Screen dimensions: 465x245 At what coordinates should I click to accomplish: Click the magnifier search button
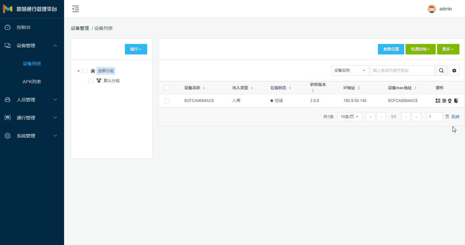click(x=441, y=71)
